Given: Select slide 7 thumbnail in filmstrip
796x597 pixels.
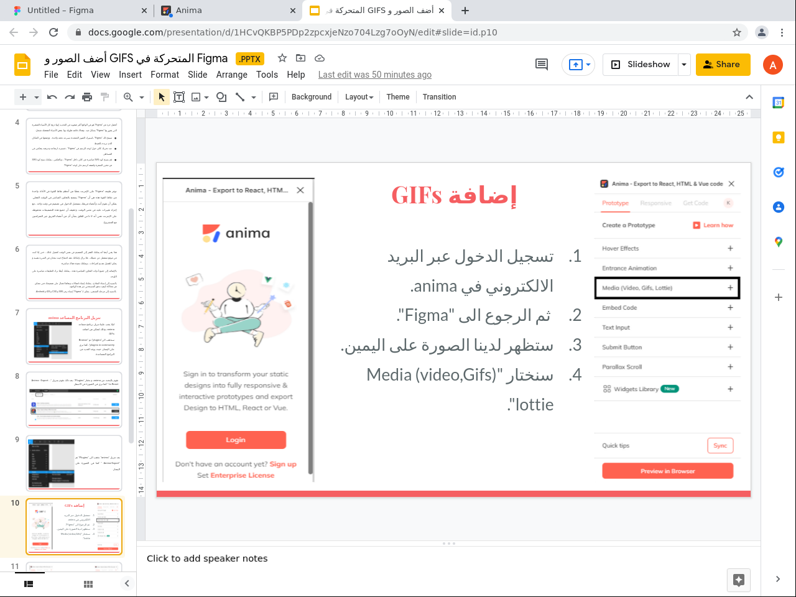Looking at the screenshot, I should (74, 336).
